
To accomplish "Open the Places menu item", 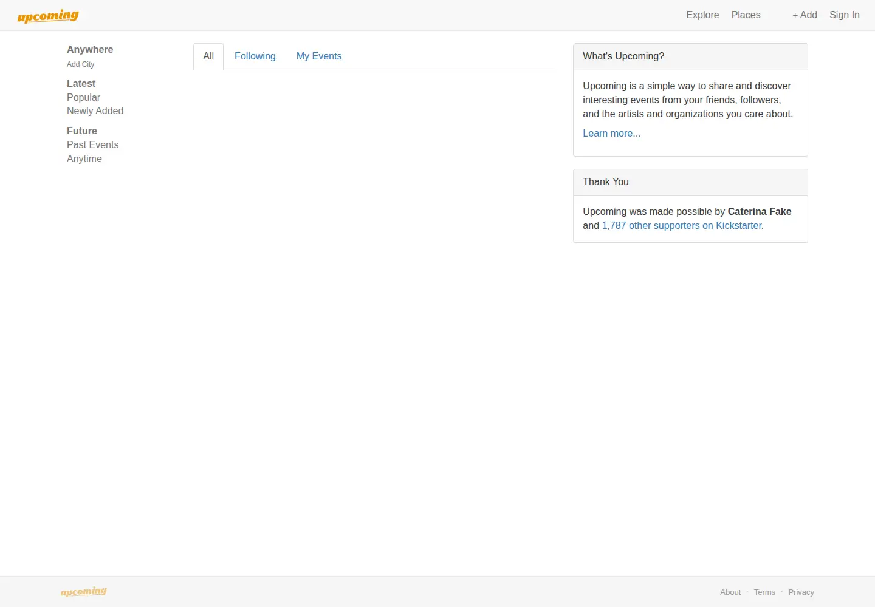I will click(x=746, y=15).
